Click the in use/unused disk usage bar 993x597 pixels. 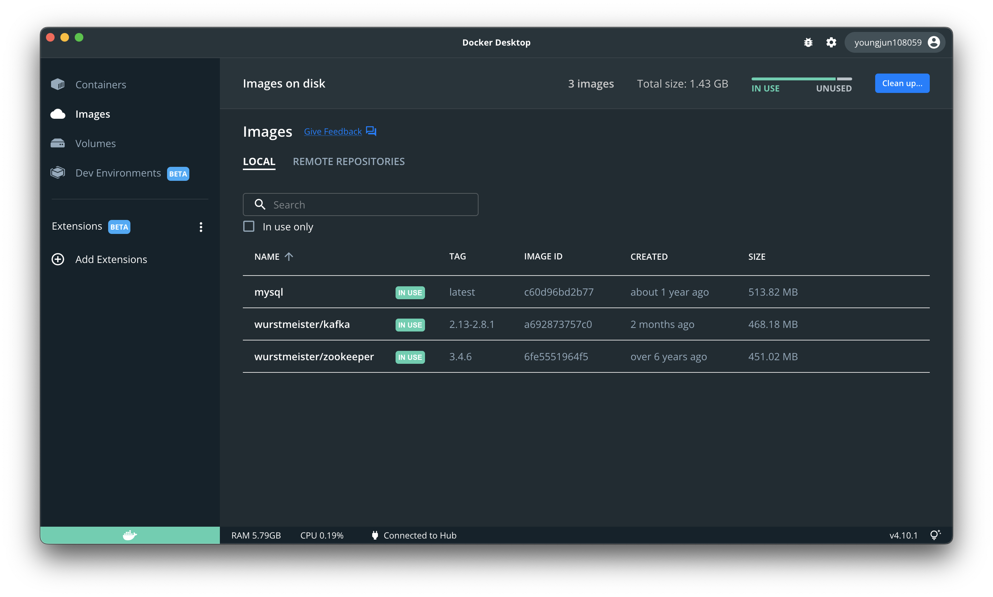coord(801,79)
